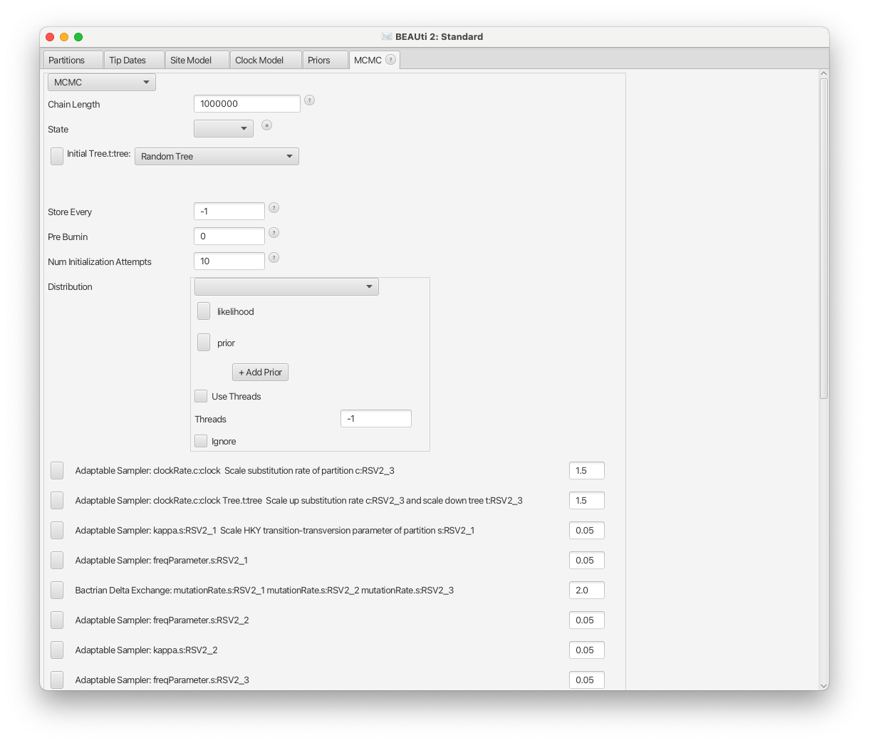Click the + Add Prior button

coord(260,372)
